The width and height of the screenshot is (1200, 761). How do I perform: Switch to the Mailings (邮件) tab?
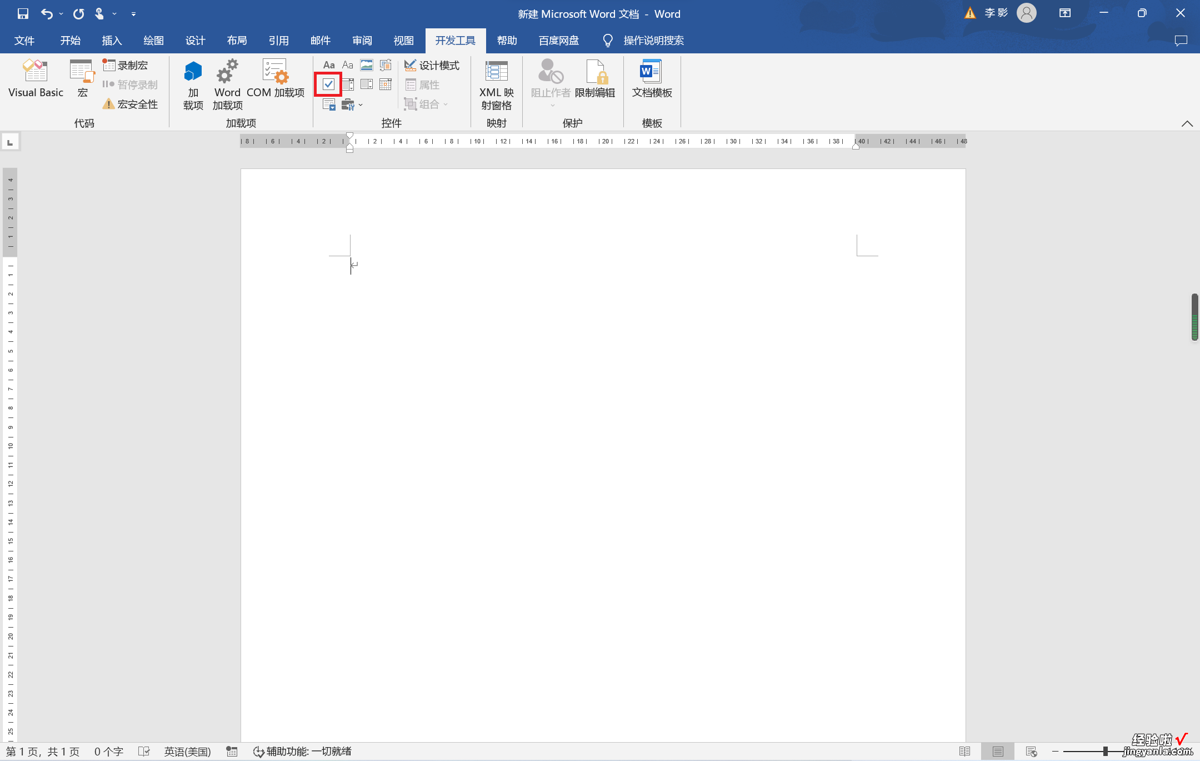[320, 41]
